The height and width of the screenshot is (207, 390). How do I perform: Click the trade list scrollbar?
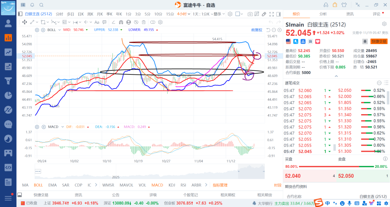click(388, 98)
